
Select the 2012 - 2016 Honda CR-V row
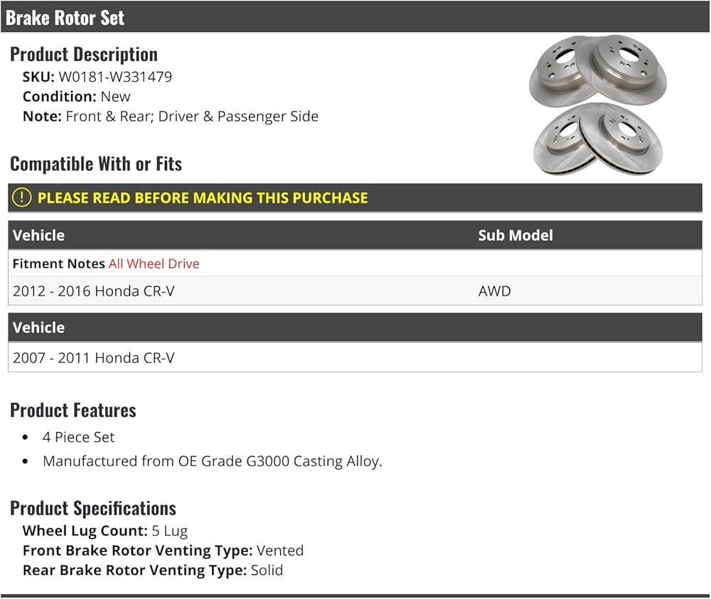tap(355, 291)
